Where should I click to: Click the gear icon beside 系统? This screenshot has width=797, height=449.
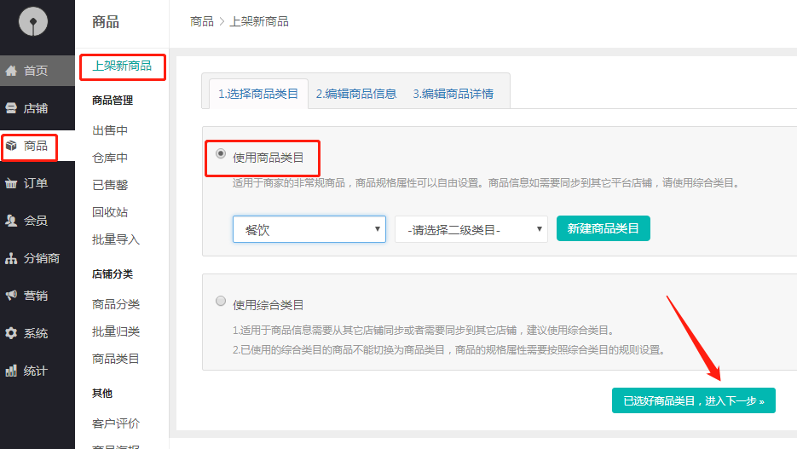[12, 333]
